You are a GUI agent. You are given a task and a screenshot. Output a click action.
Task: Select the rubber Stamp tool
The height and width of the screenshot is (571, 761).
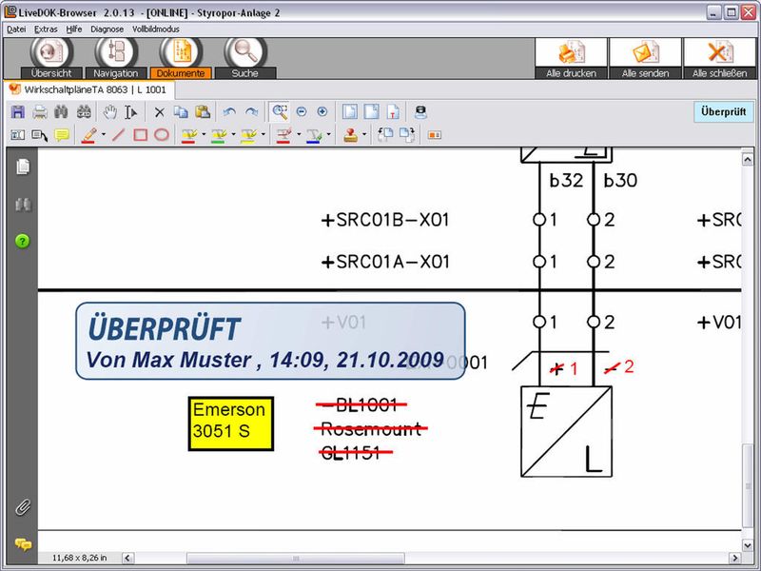click(350, 135)
